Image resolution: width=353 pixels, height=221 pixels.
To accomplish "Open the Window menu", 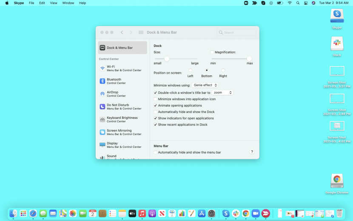I will click(x=68, y=3).
